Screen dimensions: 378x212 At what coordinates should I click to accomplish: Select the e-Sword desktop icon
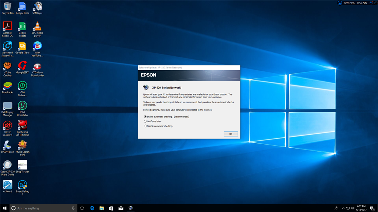tap(7, 187)
